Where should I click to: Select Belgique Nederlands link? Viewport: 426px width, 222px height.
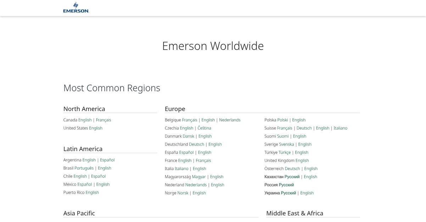[x=230, y=120]
